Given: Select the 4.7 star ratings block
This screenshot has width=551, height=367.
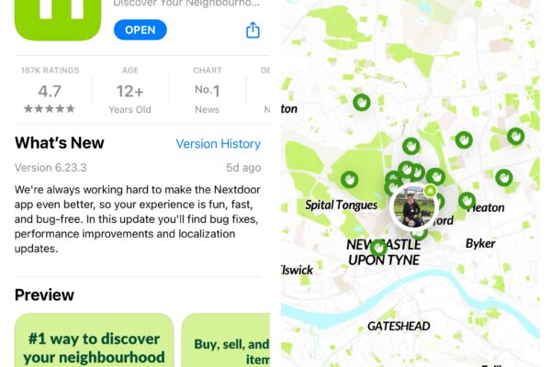Looking at the screenshot, I should (50, 92).
